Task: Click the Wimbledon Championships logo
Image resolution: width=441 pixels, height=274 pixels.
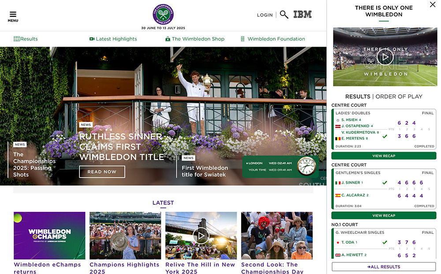Action: 163,15
